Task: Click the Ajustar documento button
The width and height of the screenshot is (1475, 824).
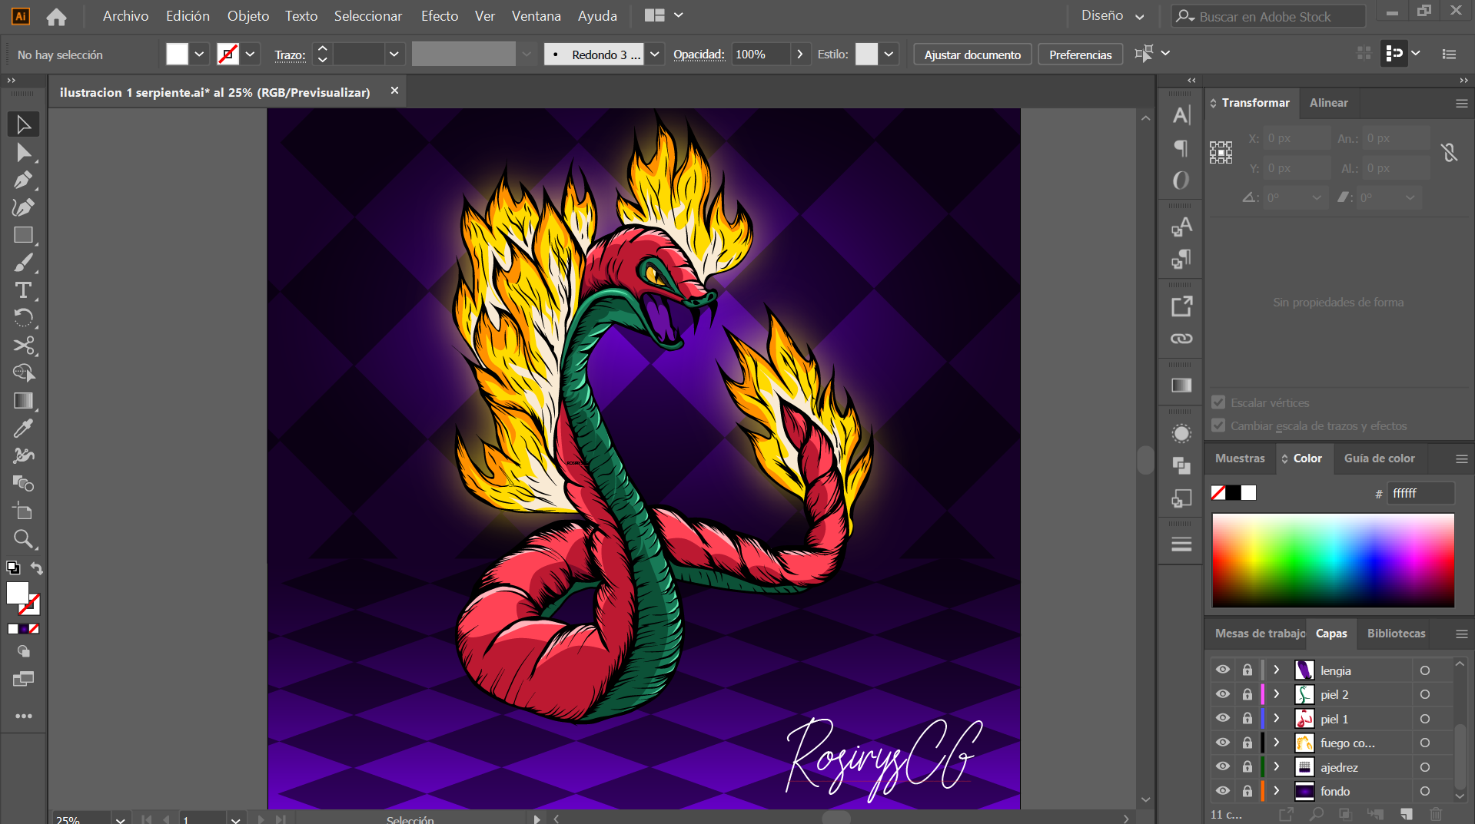Action: pyautogui.click(x=972, y=55)
